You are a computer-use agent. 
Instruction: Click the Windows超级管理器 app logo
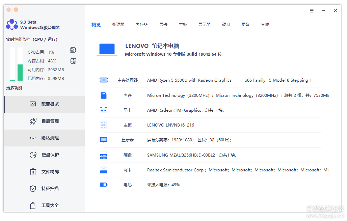point(12,25)
